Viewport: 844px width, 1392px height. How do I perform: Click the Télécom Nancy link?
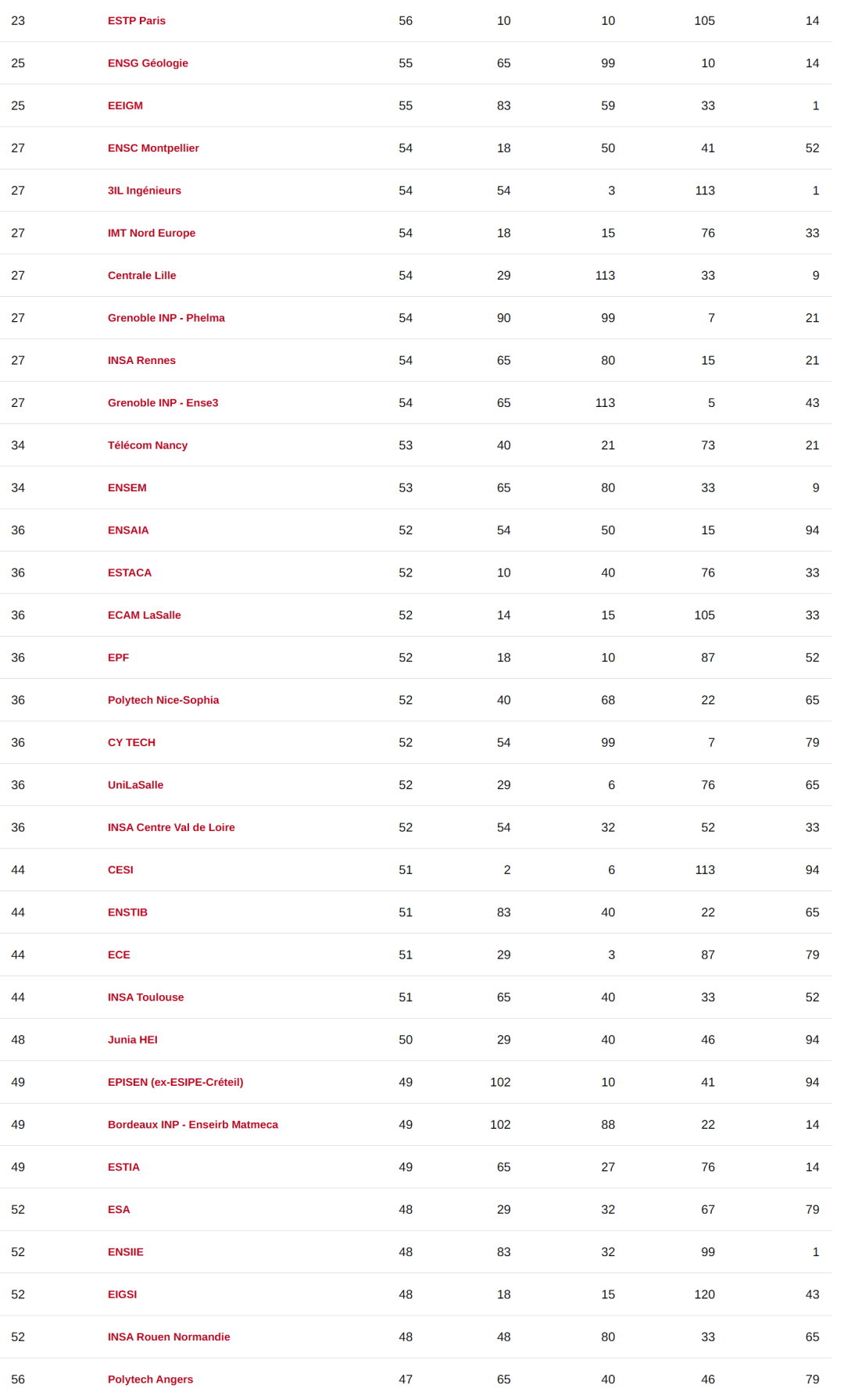pyautogui.click(x=148, y=445)
